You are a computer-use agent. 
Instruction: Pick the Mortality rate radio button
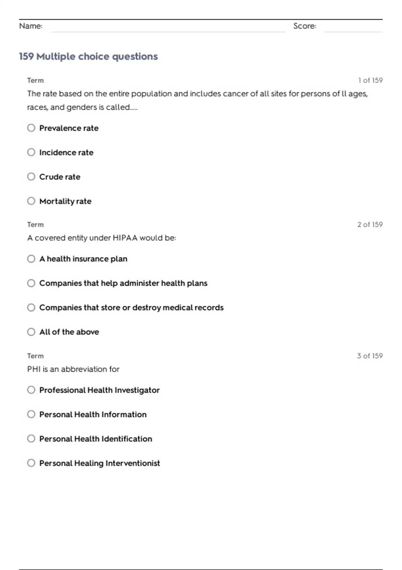(31, 201)
